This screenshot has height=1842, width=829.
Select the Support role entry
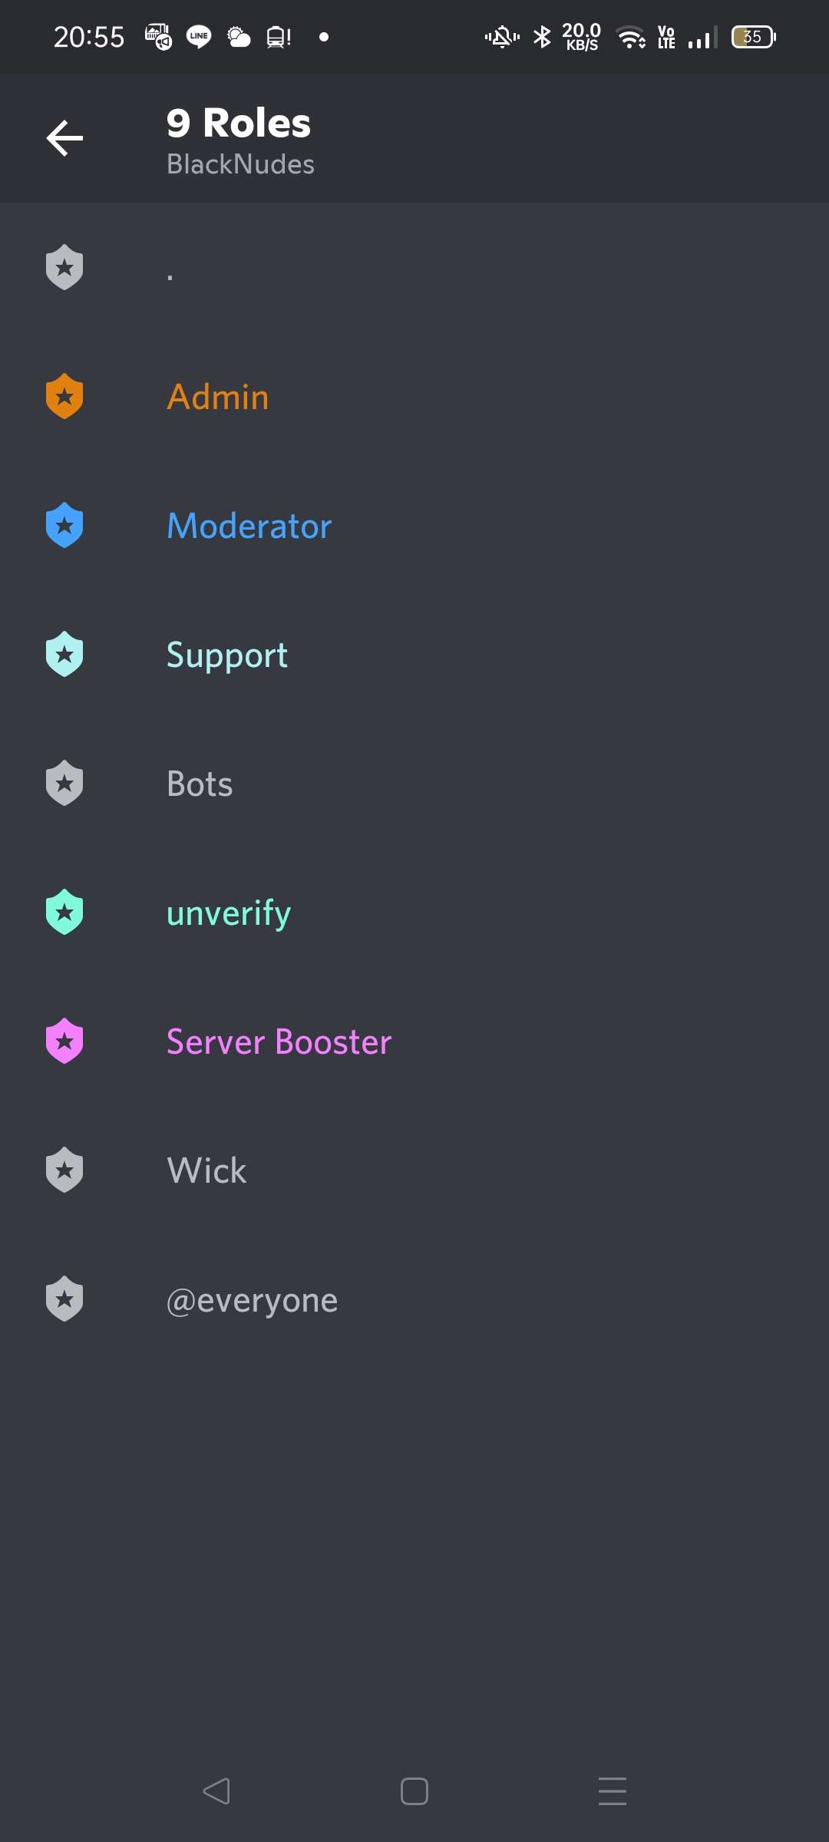point(414,654)
